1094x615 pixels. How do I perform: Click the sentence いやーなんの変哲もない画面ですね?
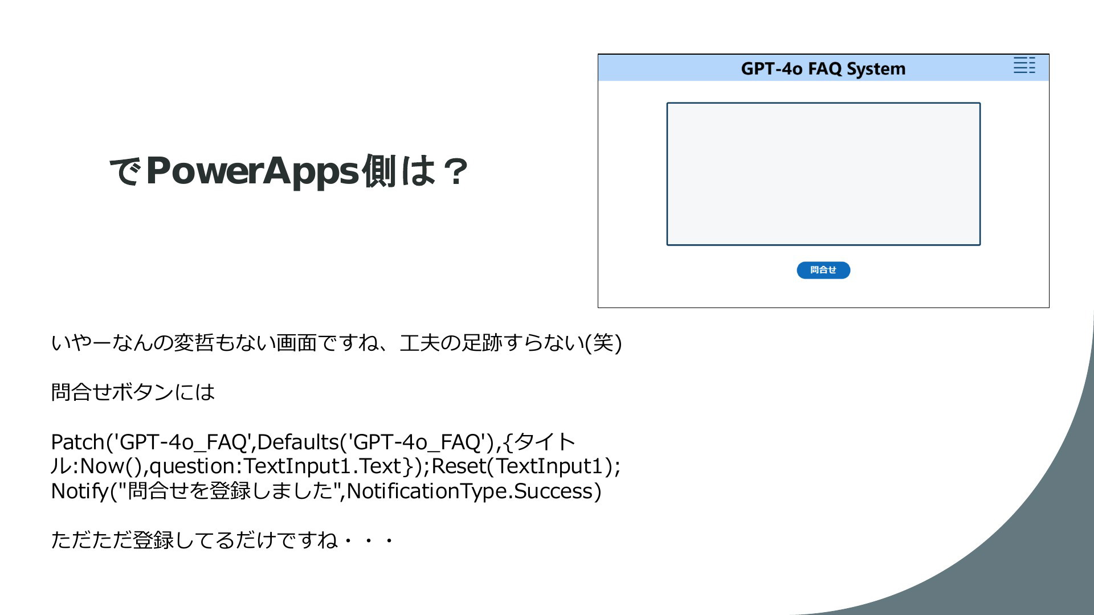pyautogui.click(x=214, y=342)
